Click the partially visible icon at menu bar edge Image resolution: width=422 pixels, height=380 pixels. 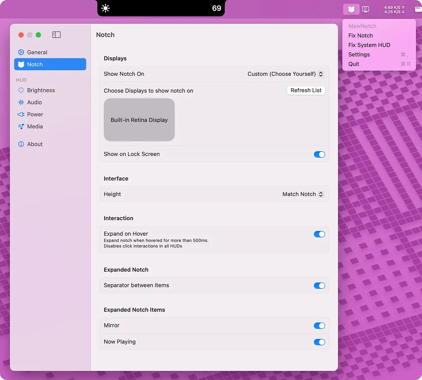tap(419, 9)
